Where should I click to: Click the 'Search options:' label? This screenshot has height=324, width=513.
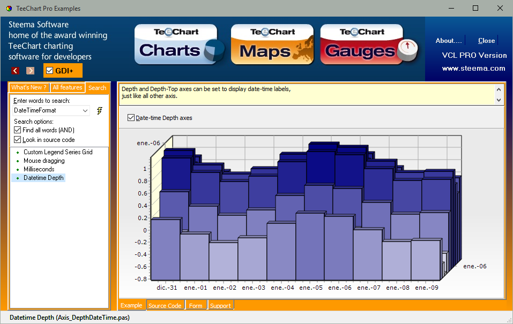34,121
